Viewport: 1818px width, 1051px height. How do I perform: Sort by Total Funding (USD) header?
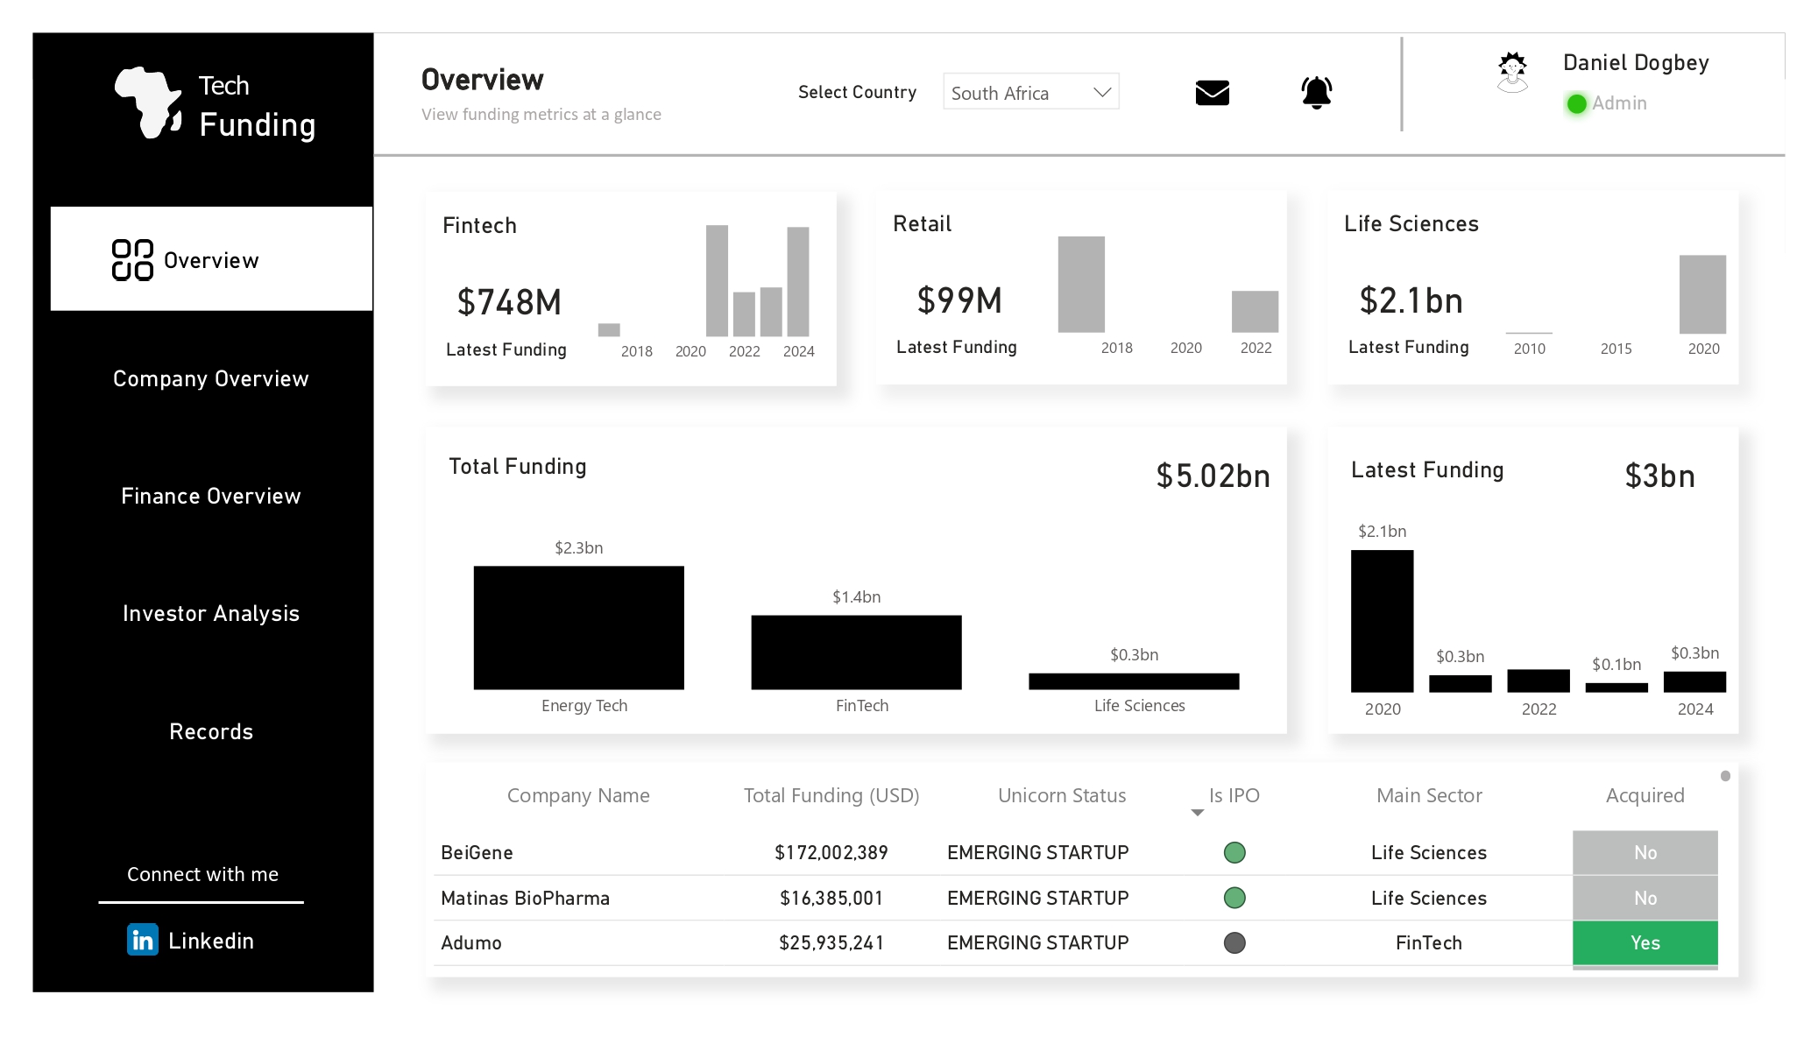[831, 795]
